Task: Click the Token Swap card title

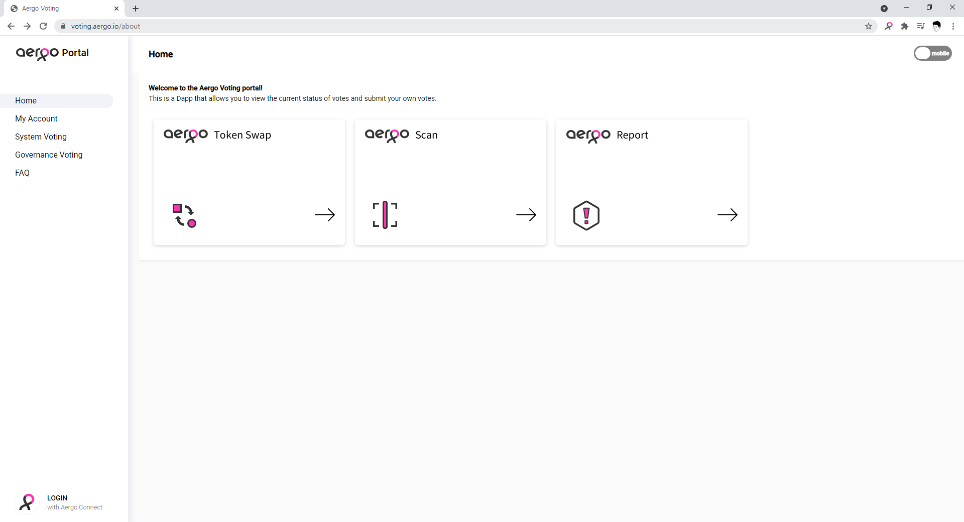Action: coord(243,135)
